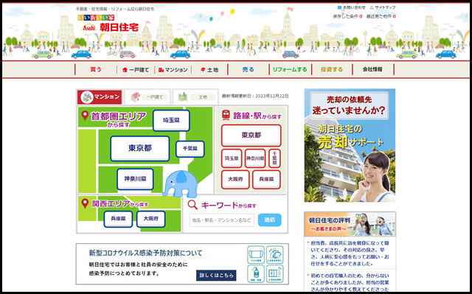Screen dimensions: 472x294
Task: Click the disinfectant bottle icon
Action: pyautogui.click(x=256, y=273)
